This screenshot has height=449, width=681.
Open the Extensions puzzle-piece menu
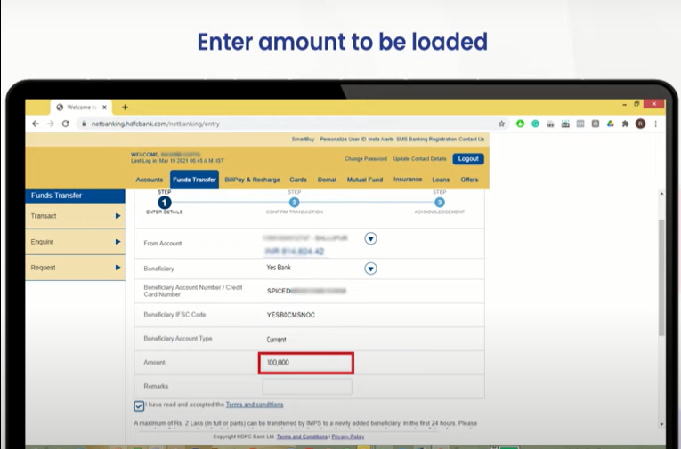point(626,124)
